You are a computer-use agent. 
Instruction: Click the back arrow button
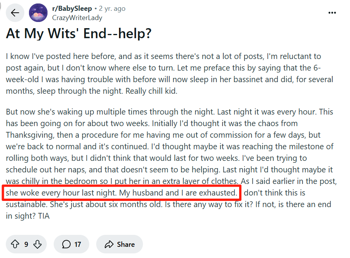tap(15, 13)
